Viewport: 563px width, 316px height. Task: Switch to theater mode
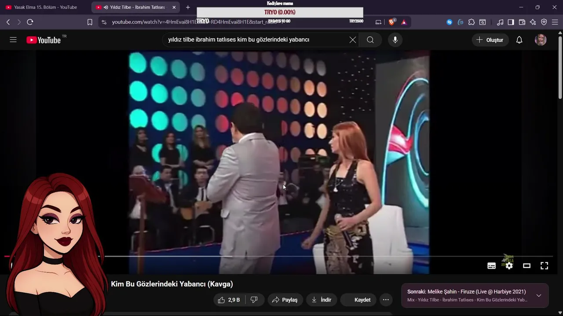(526, 266)
